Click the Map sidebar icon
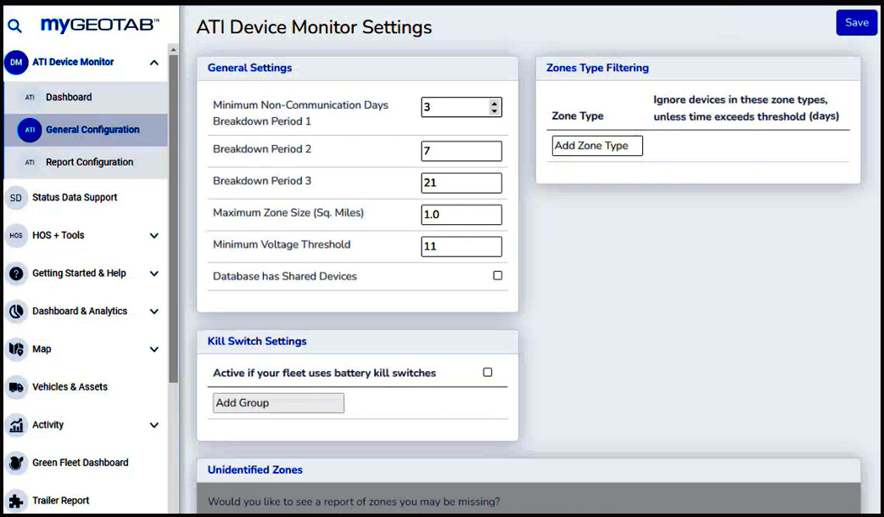884x517 pixels. click(x=16, y=349)
